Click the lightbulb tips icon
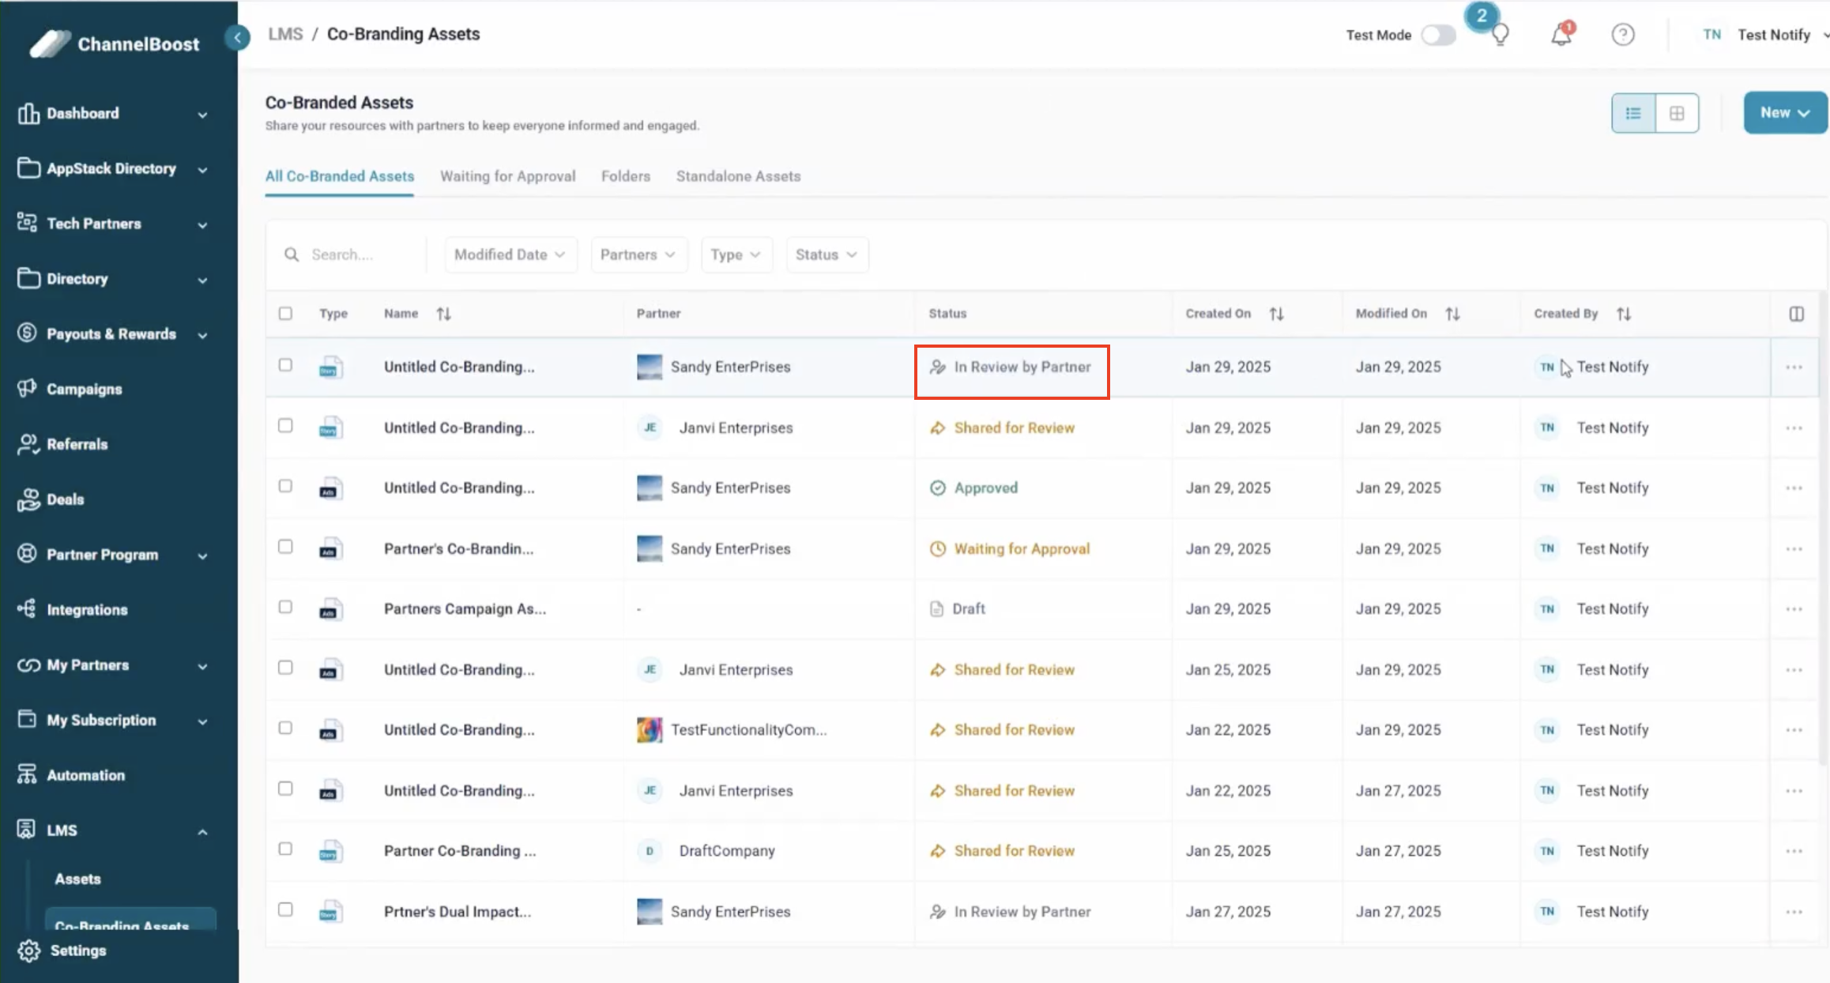The image size is (1830, 983). [1500, 35]
